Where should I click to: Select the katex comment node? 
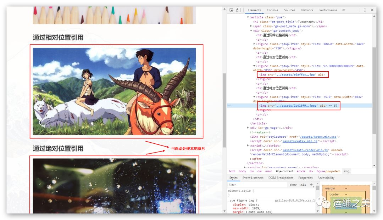pyautogui.click(x=260, y=132)
